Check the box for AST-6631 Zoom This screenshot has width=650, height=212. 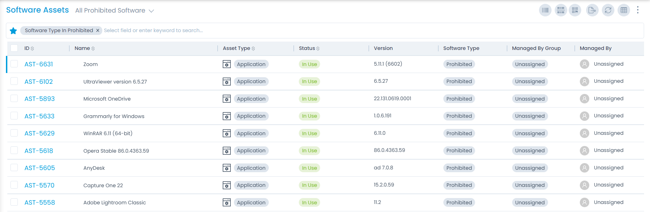click(14, 64)
